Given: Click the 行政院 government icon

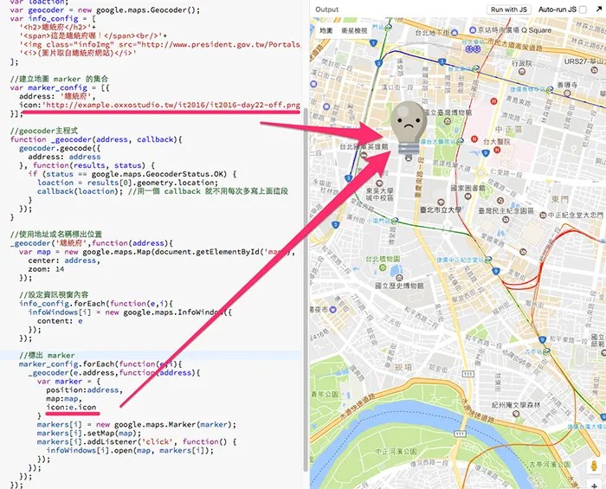Looking at the screenshot, I should 522,72.
